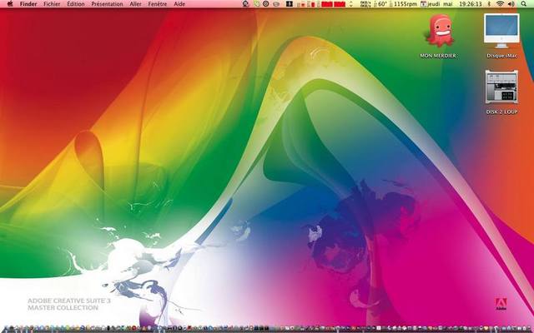Click the up-down arrows menu bar icon

click(350, 4)
